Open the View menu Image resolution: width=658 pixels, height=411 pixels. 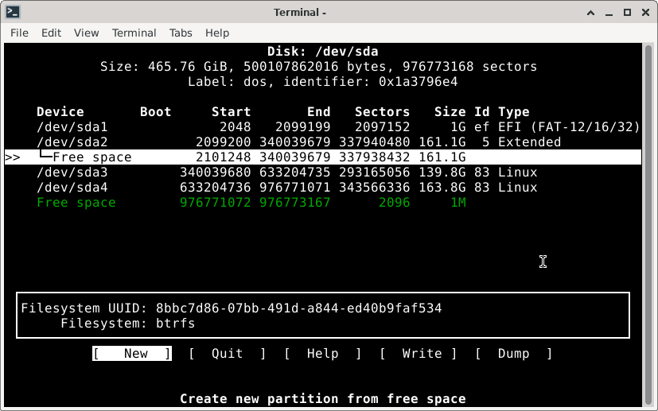[86, 33]
